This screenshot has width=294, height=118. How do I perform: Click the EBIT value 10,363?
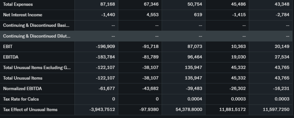(238, 46)
